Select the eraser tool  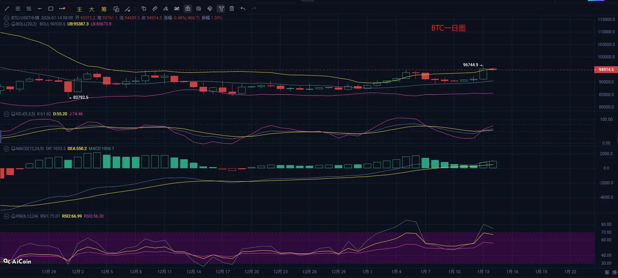[166, 9]
